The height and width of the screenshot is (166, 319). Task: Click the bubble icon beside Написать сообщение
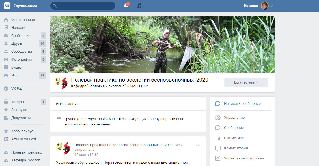[218, 104]
